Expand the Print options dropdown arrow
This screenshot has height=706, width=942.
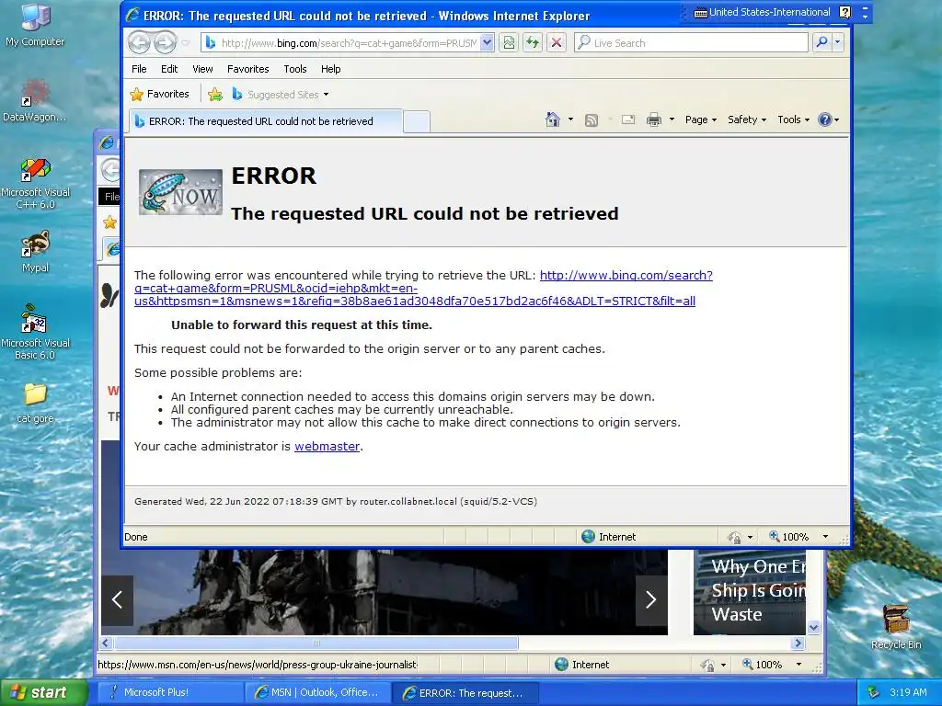point(671,120)
